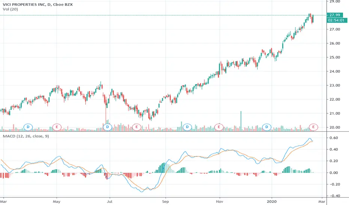Click the 2020 label on time axis
This screenshot has width=349, height=205.
pos(271,201)
